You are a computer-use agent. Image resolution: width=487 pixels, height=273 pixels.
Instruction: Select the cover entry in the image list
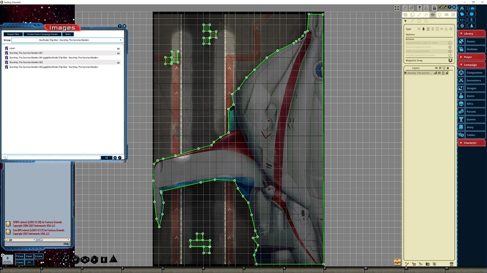click(12, 48)
